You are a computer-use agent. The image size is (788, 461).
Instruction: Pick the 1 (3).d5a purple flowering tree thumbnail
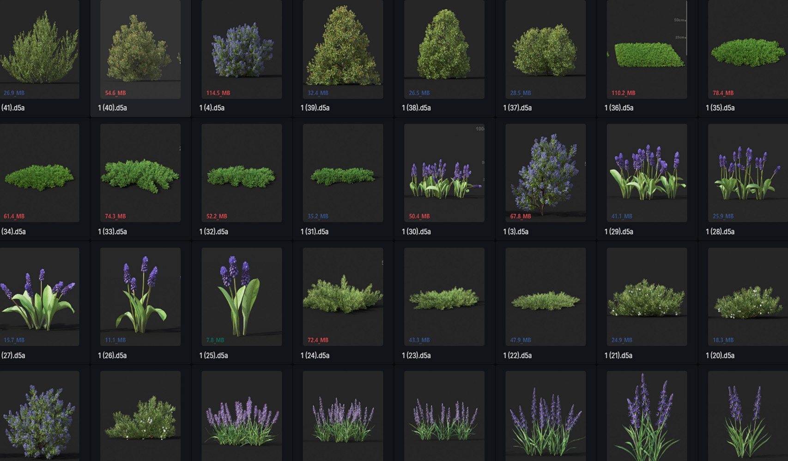point(545,173)
